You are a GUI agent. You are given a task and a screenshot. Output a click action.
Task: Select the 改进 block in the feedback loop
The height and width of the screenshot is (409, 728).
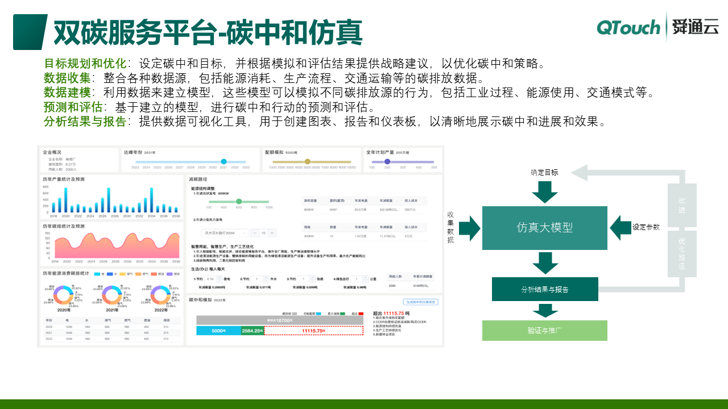pyautogui.click(x=681, y=206)
